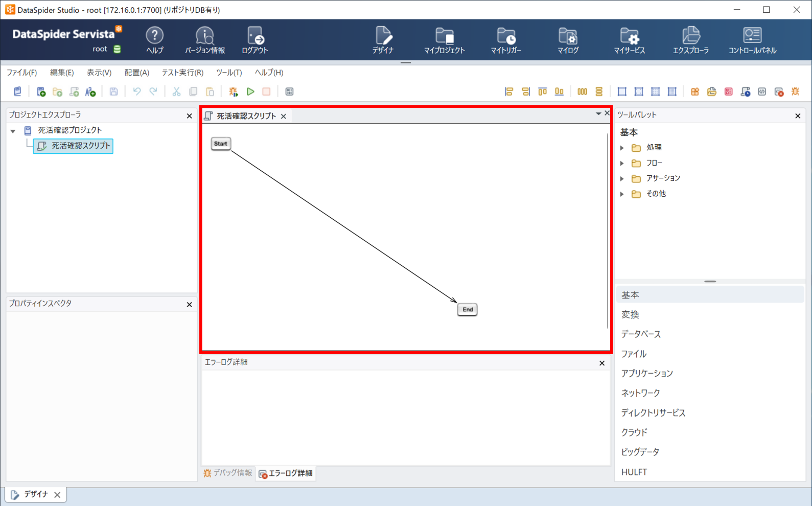This screenshot has width=812, height=506.
Task: Close the ツールパレット panel
Action: [798, 116]
